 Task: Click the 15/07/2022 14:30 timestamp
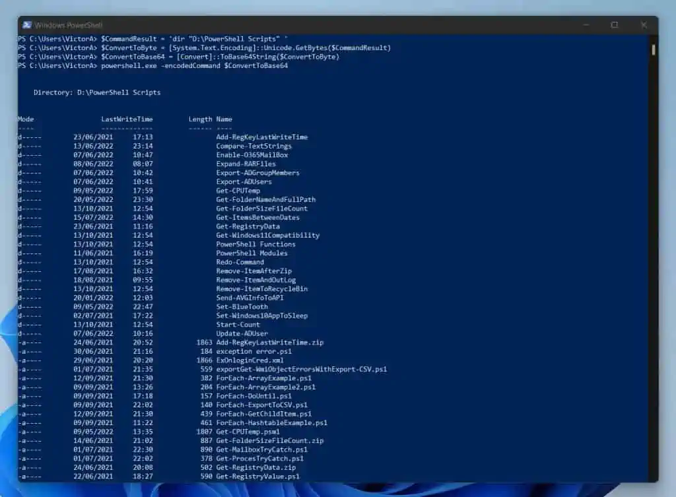tap(113, 217)
